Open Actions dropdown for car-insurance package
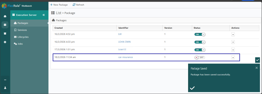The width and height of the screenshot is (262, 94). coord(233,57)
